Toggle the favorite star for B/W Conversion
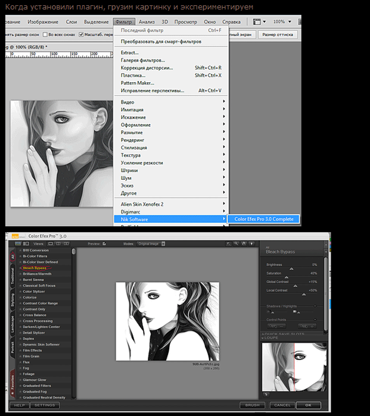 coord(20,250)
